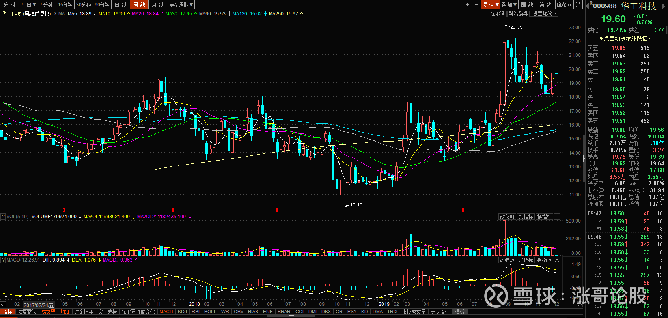Select OBV indicator
Image resolution: width=668 pixels, height=318 pixels.
click(x=239, y=312)
